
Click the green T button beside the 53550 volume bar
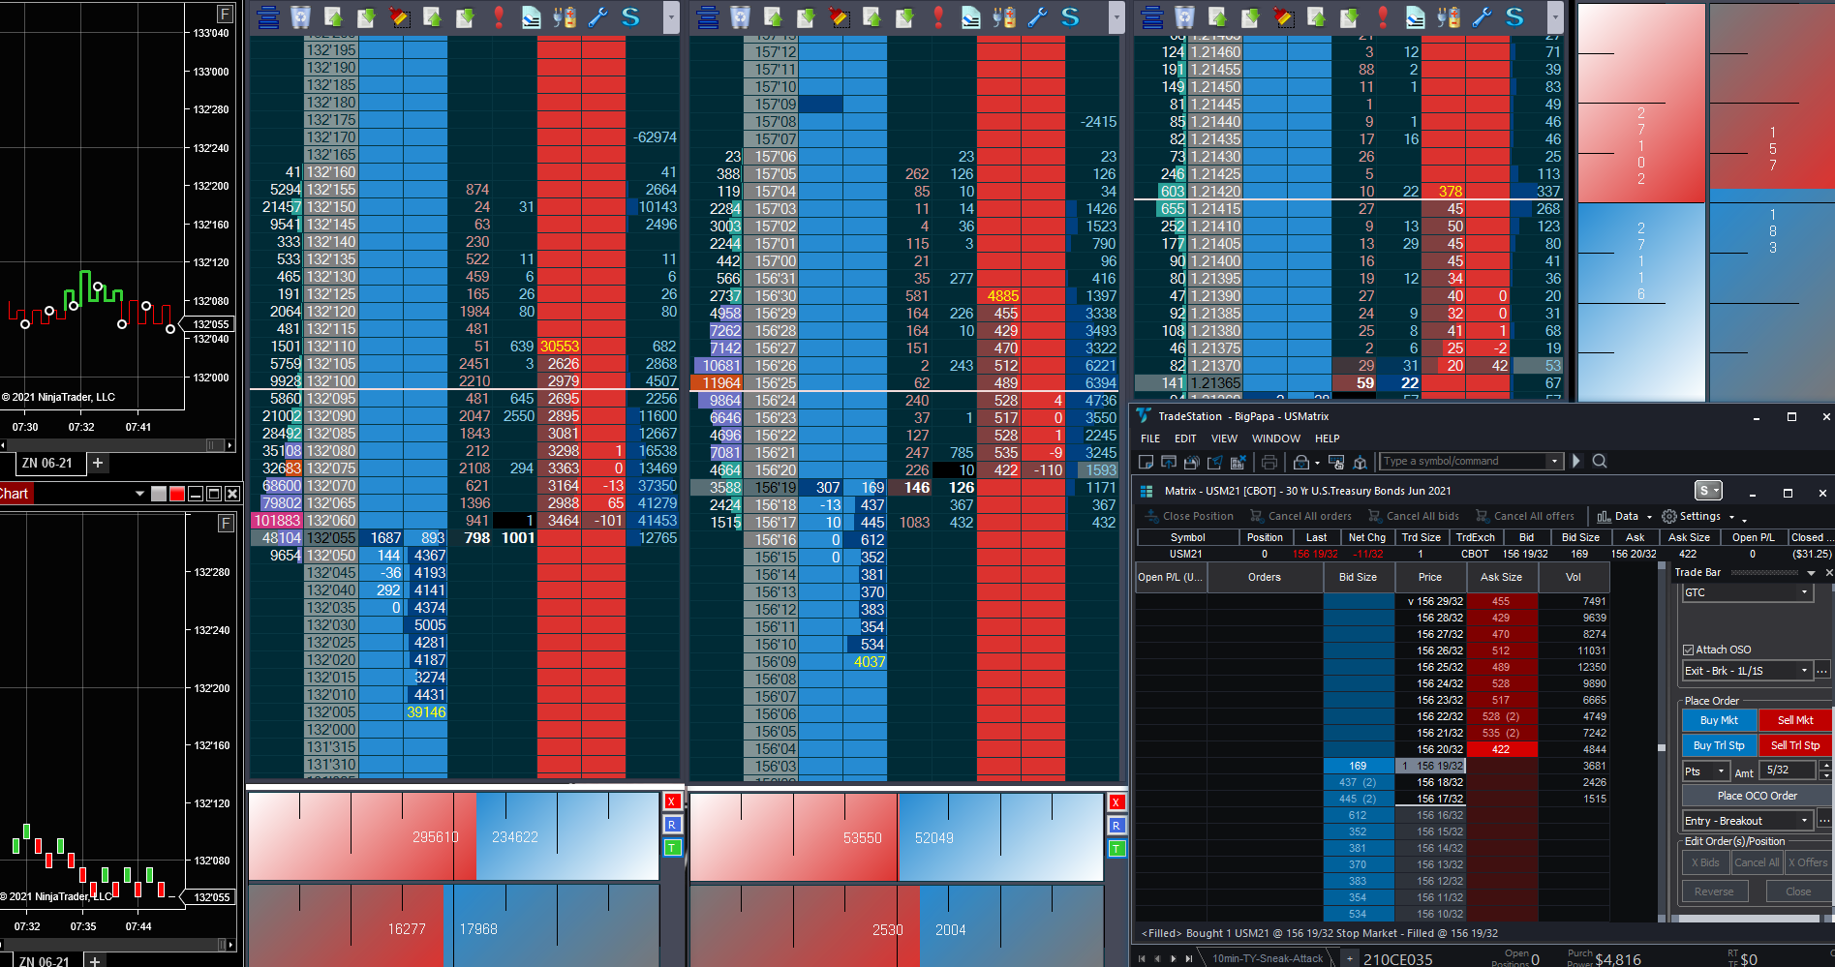[1116, 849]
